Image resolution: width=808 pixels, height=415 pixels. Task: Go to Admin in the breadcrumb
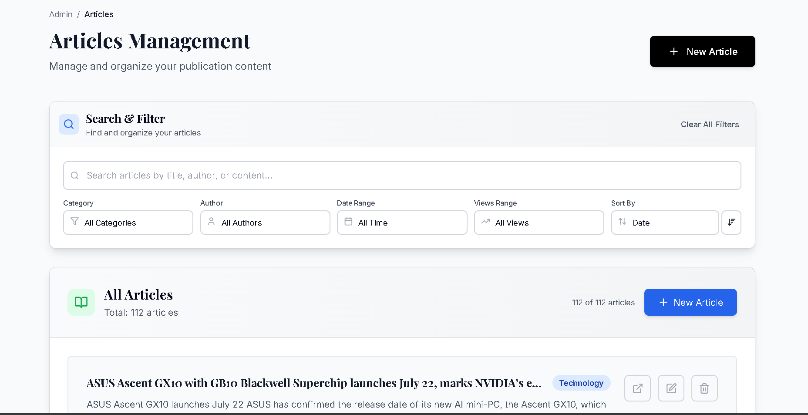(61, 14)
